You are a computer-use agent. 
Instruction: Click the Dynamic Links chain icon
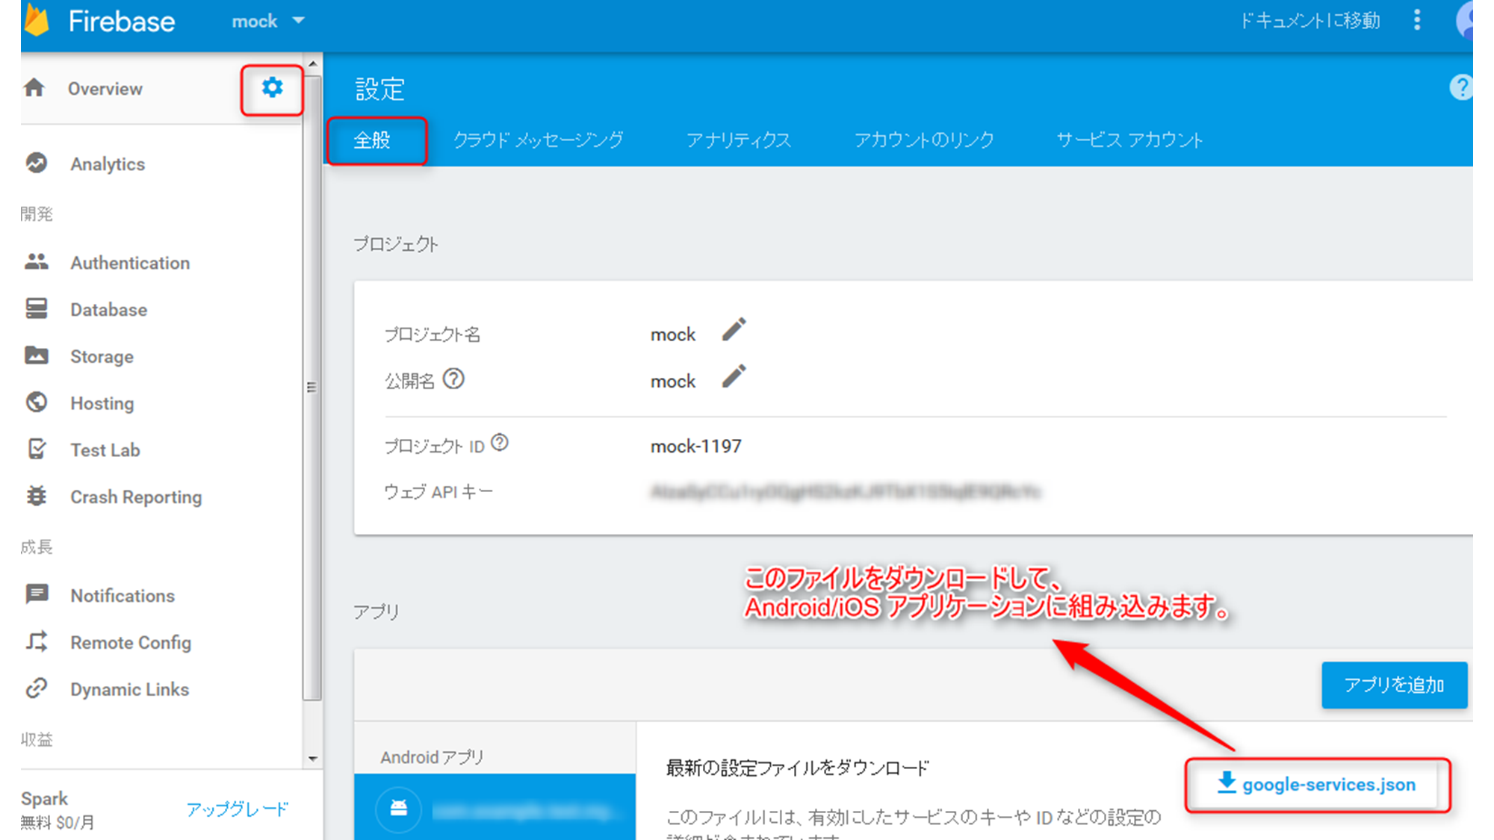[36, 688]
